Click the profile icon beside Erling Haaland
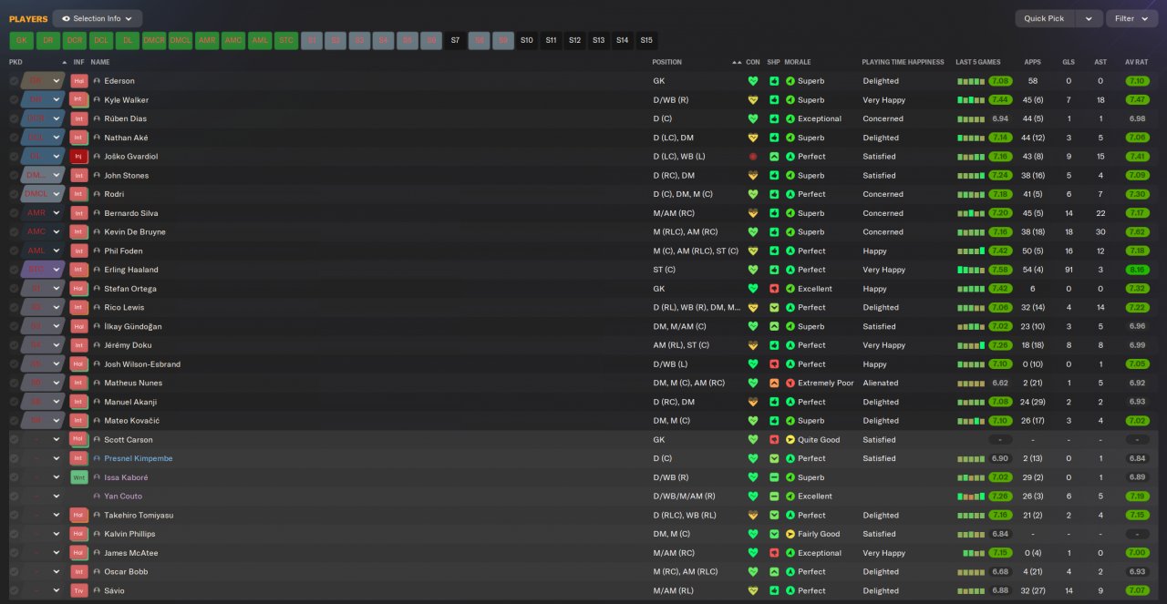This screenshot has height=604, width=1167. 97,270
